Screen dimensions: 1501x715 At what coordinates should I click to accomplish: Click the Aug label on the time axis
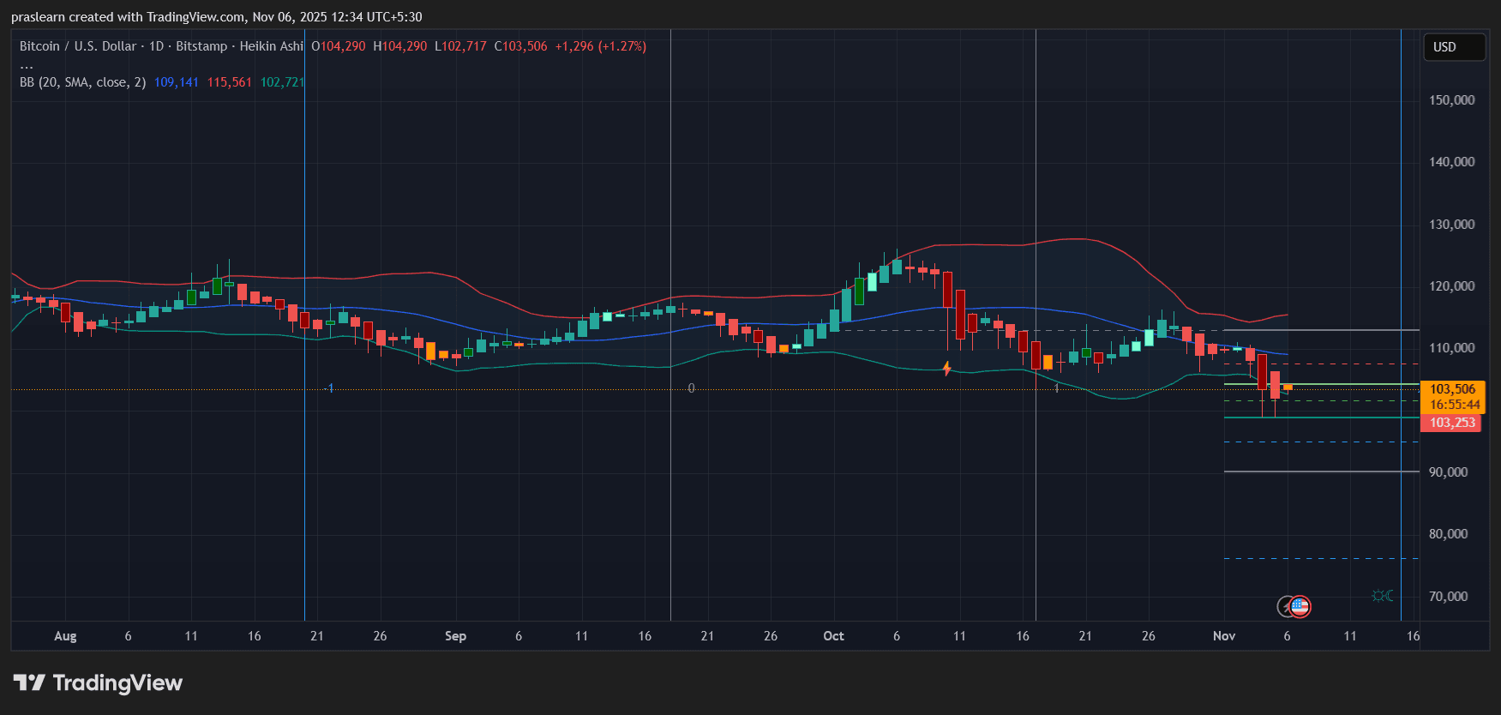coord(65,636)
